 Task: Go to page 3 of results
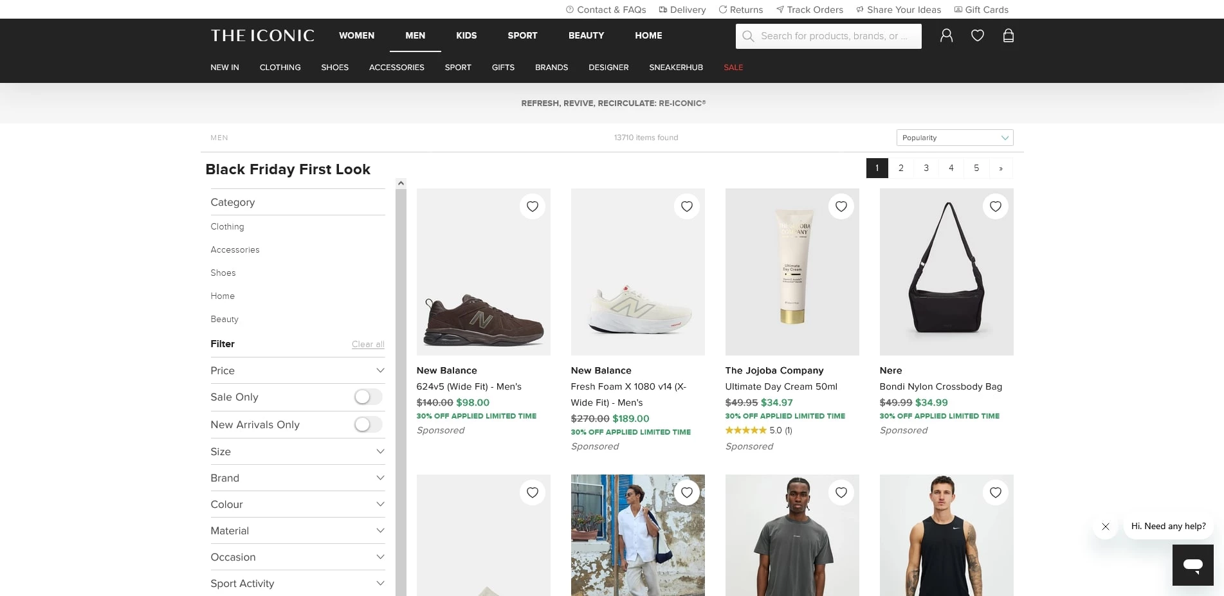coord(926,168)
